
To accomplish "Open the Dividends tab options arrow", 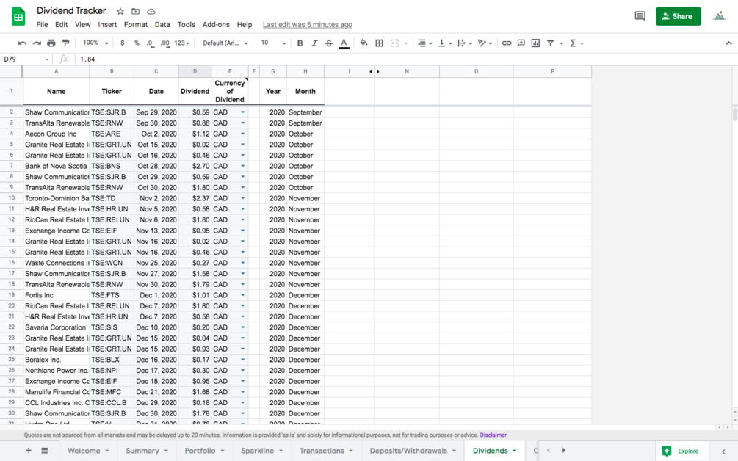I will (515, 451).
